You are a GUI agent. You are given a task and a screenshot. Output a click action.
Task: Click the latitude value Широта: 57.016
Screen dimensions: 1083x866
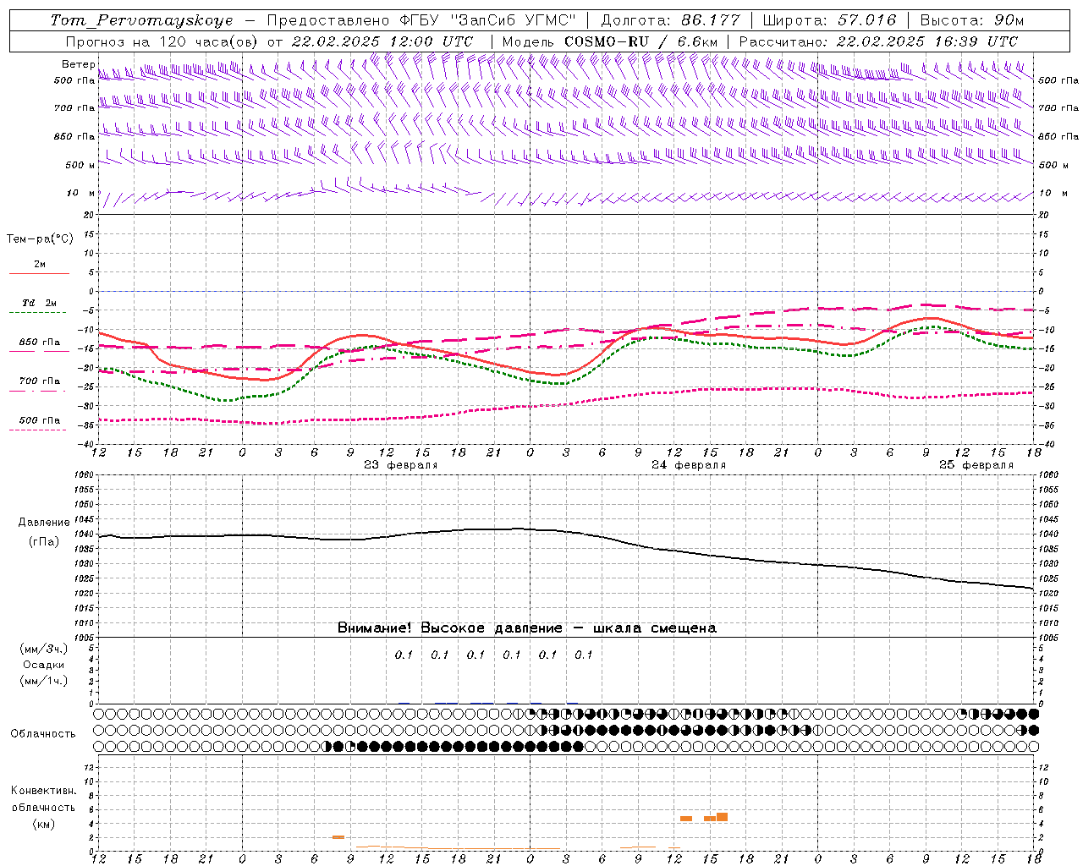pyautogui.click(x=829, y=20)
